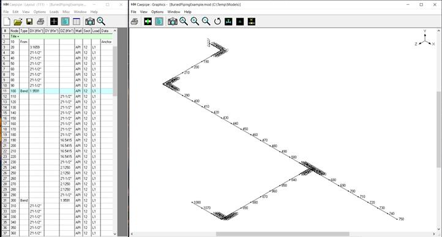This screenshot has height=237, width=442.
Task: Click the Zoom In magnifier icon
Action: click(195, 21)
